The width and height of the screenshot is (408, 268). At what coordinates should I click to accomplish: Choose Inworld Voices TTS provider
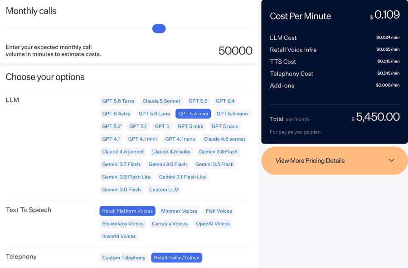(x=119, y=236)
